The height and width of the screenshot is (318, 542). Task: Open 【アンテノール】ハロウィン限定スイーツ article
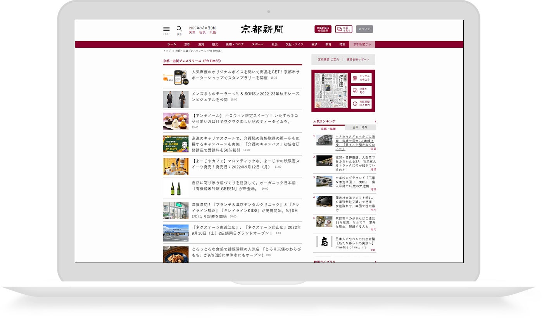tap(246, 119)
